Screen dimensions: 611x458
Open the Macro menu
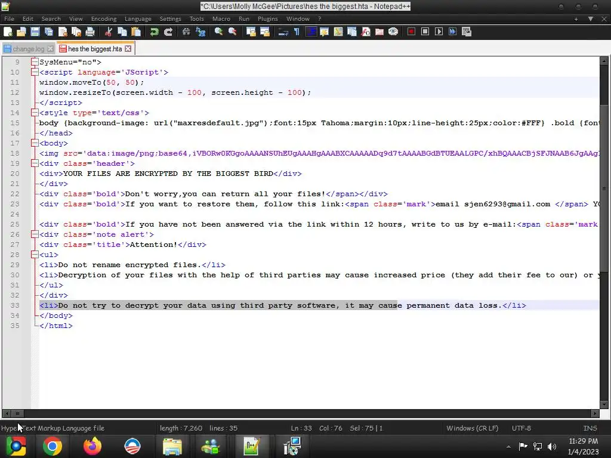(x=221, y=18)
